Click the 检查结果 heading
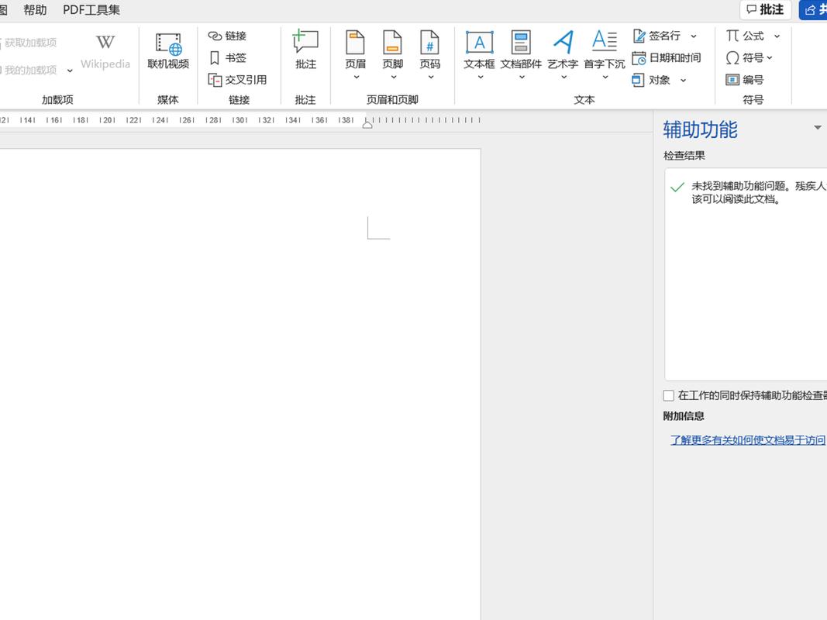The width and height of the screenshot is (827, 620). [684, 156]
